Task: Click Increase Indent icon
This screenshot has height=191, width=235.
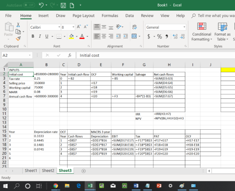Action: point(125,36)
